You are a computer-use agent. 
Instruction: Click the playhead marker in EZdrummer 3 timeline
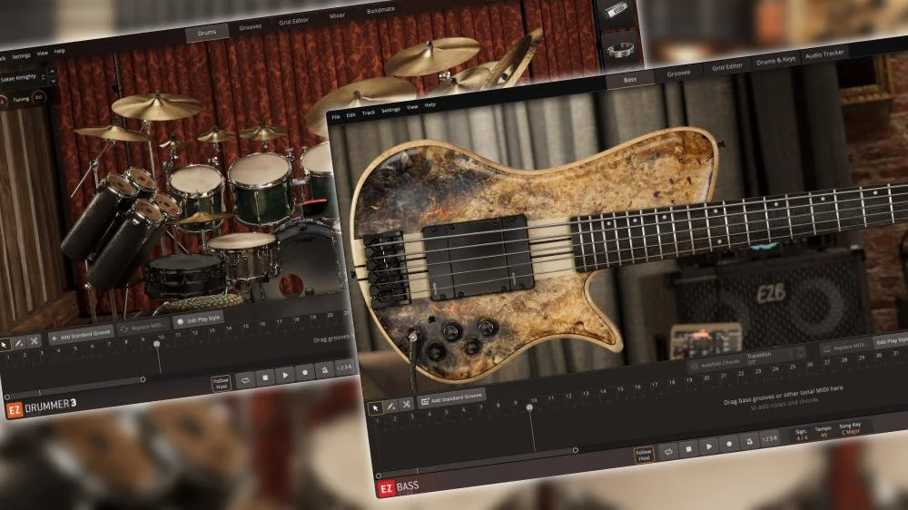click(x=157, y=344)
